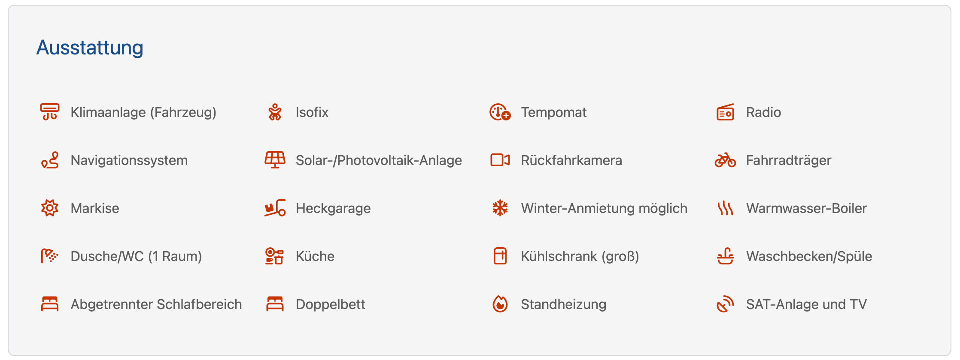Click the Kühlschrank fridge icon
Screen dimensions: 960x360
click(x=500, y=256)
